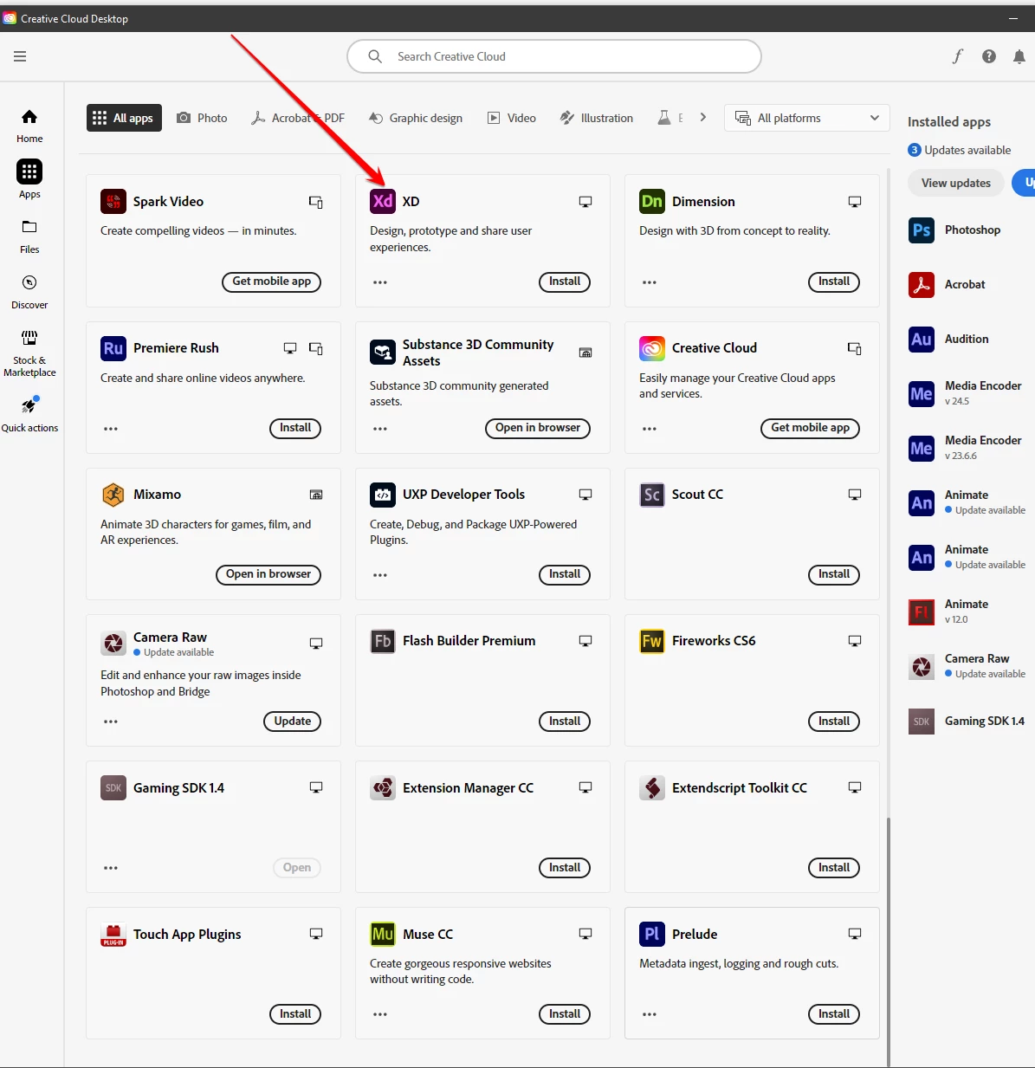Open the notifications bell icon

click(x=1019, y=56)
